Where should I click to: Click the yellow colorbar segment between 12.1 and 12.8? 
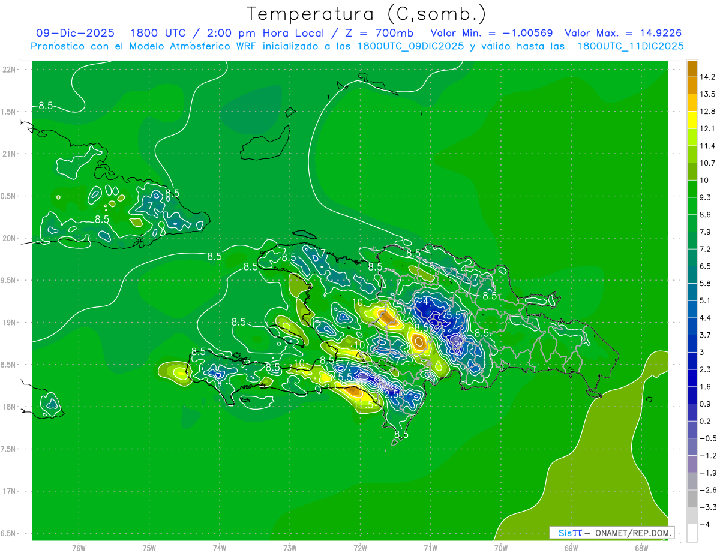pyautogui.click(x=692, y=119)
